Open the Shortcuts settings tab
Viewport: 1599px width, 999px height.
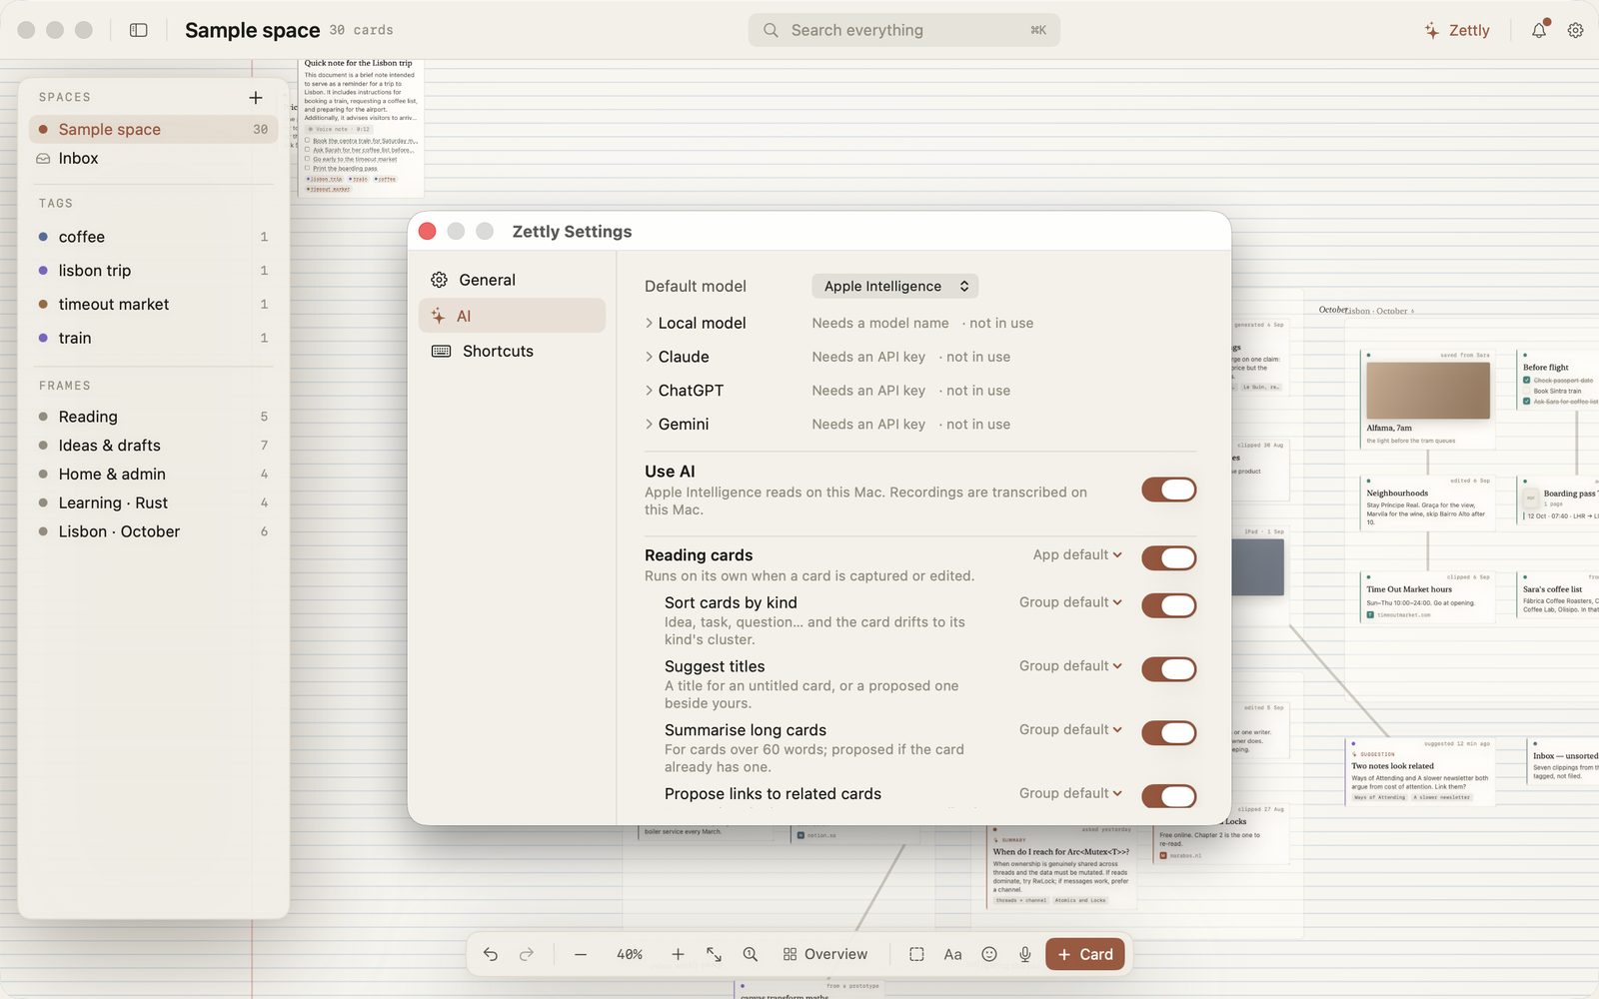pos(512,351)
